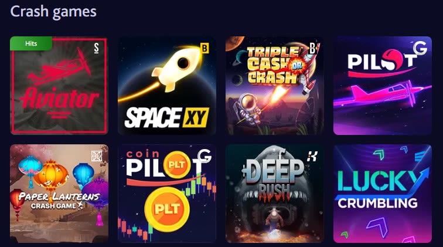Image resolution: width=443 pixels, height=247 pixels.
Task: Click the G provider logo on Pilot tile
Action: click(420, 48)
